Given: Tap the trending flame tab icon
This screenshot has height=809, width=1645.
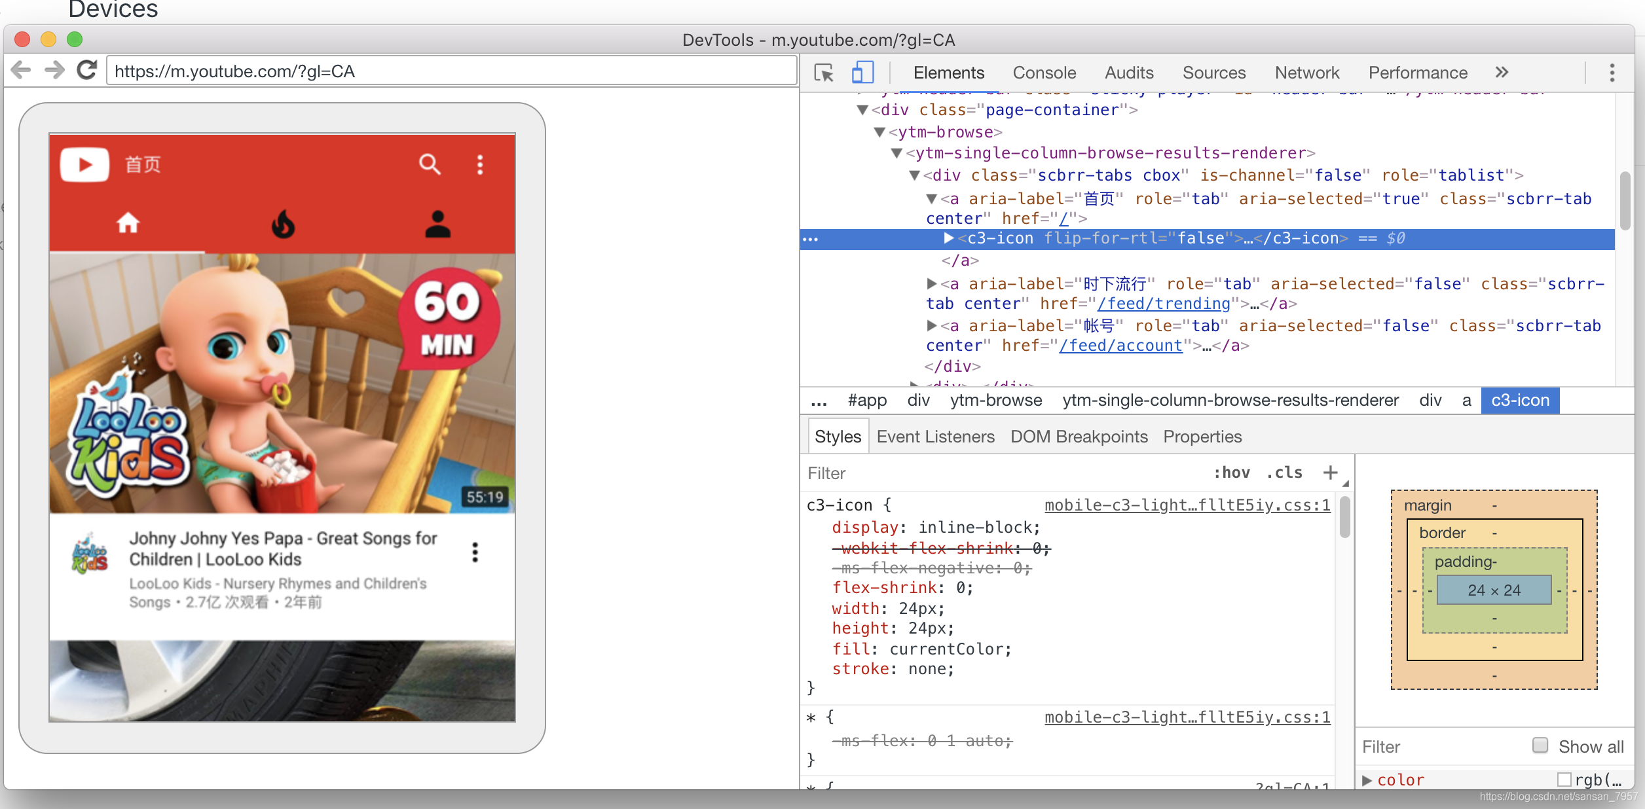Looking at the screenshot, I should (283, 225).
